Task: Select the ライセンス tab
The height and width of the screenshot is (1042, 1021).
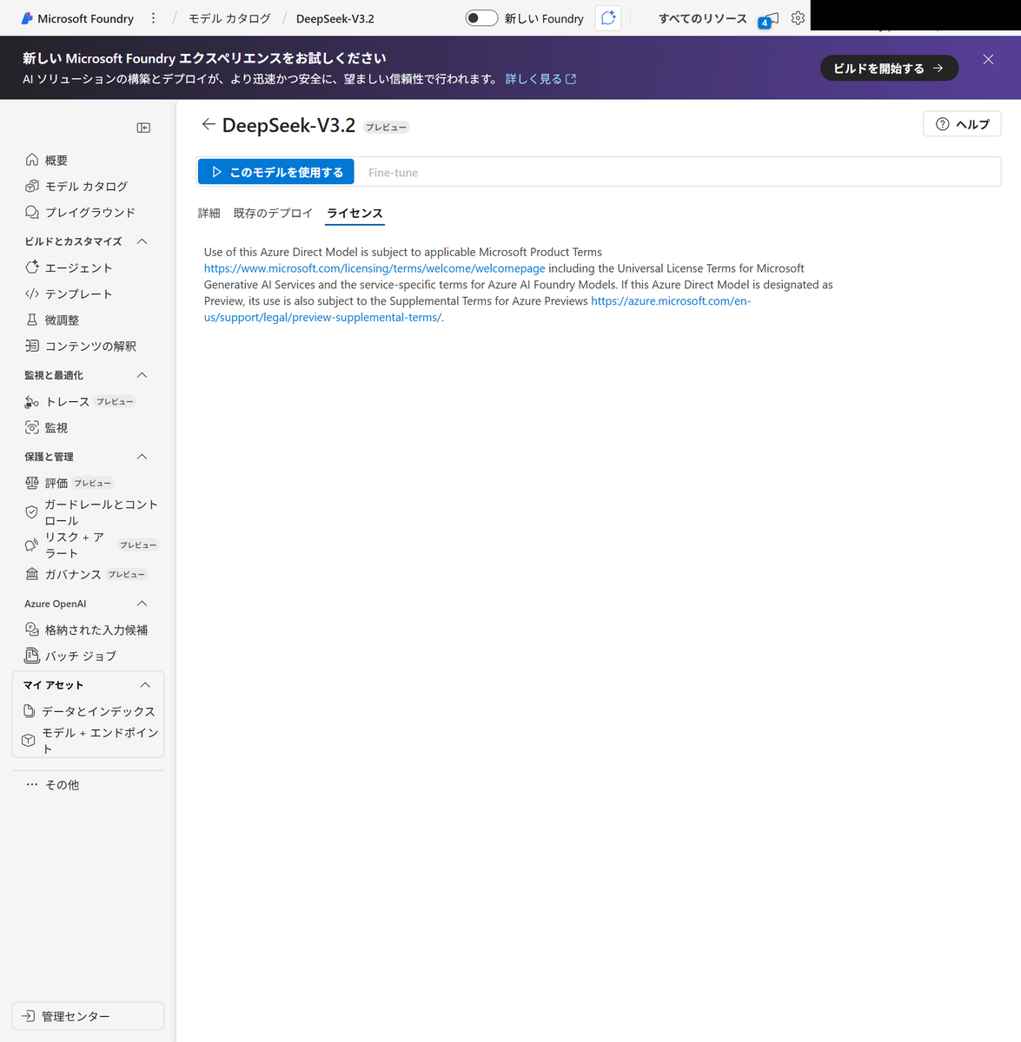Action: [x=355, y=213]
